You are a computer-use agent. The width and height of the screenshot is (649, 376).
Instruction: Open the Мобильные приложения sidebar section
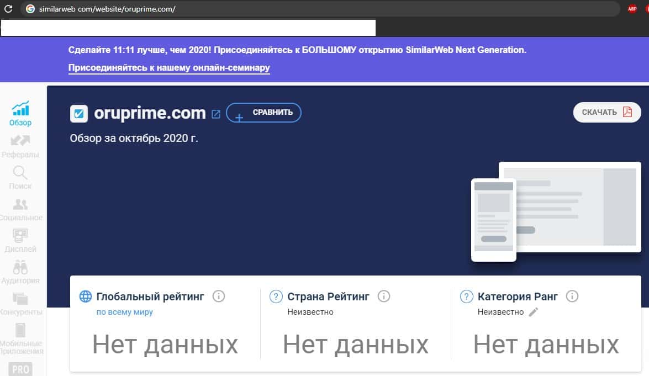(20, 339)
